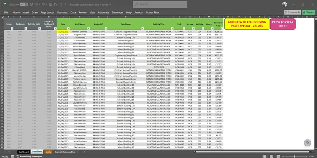Open the Date column filter dropdown
Image resolution: width=317 pixels, height=158 pixels.
68,29
